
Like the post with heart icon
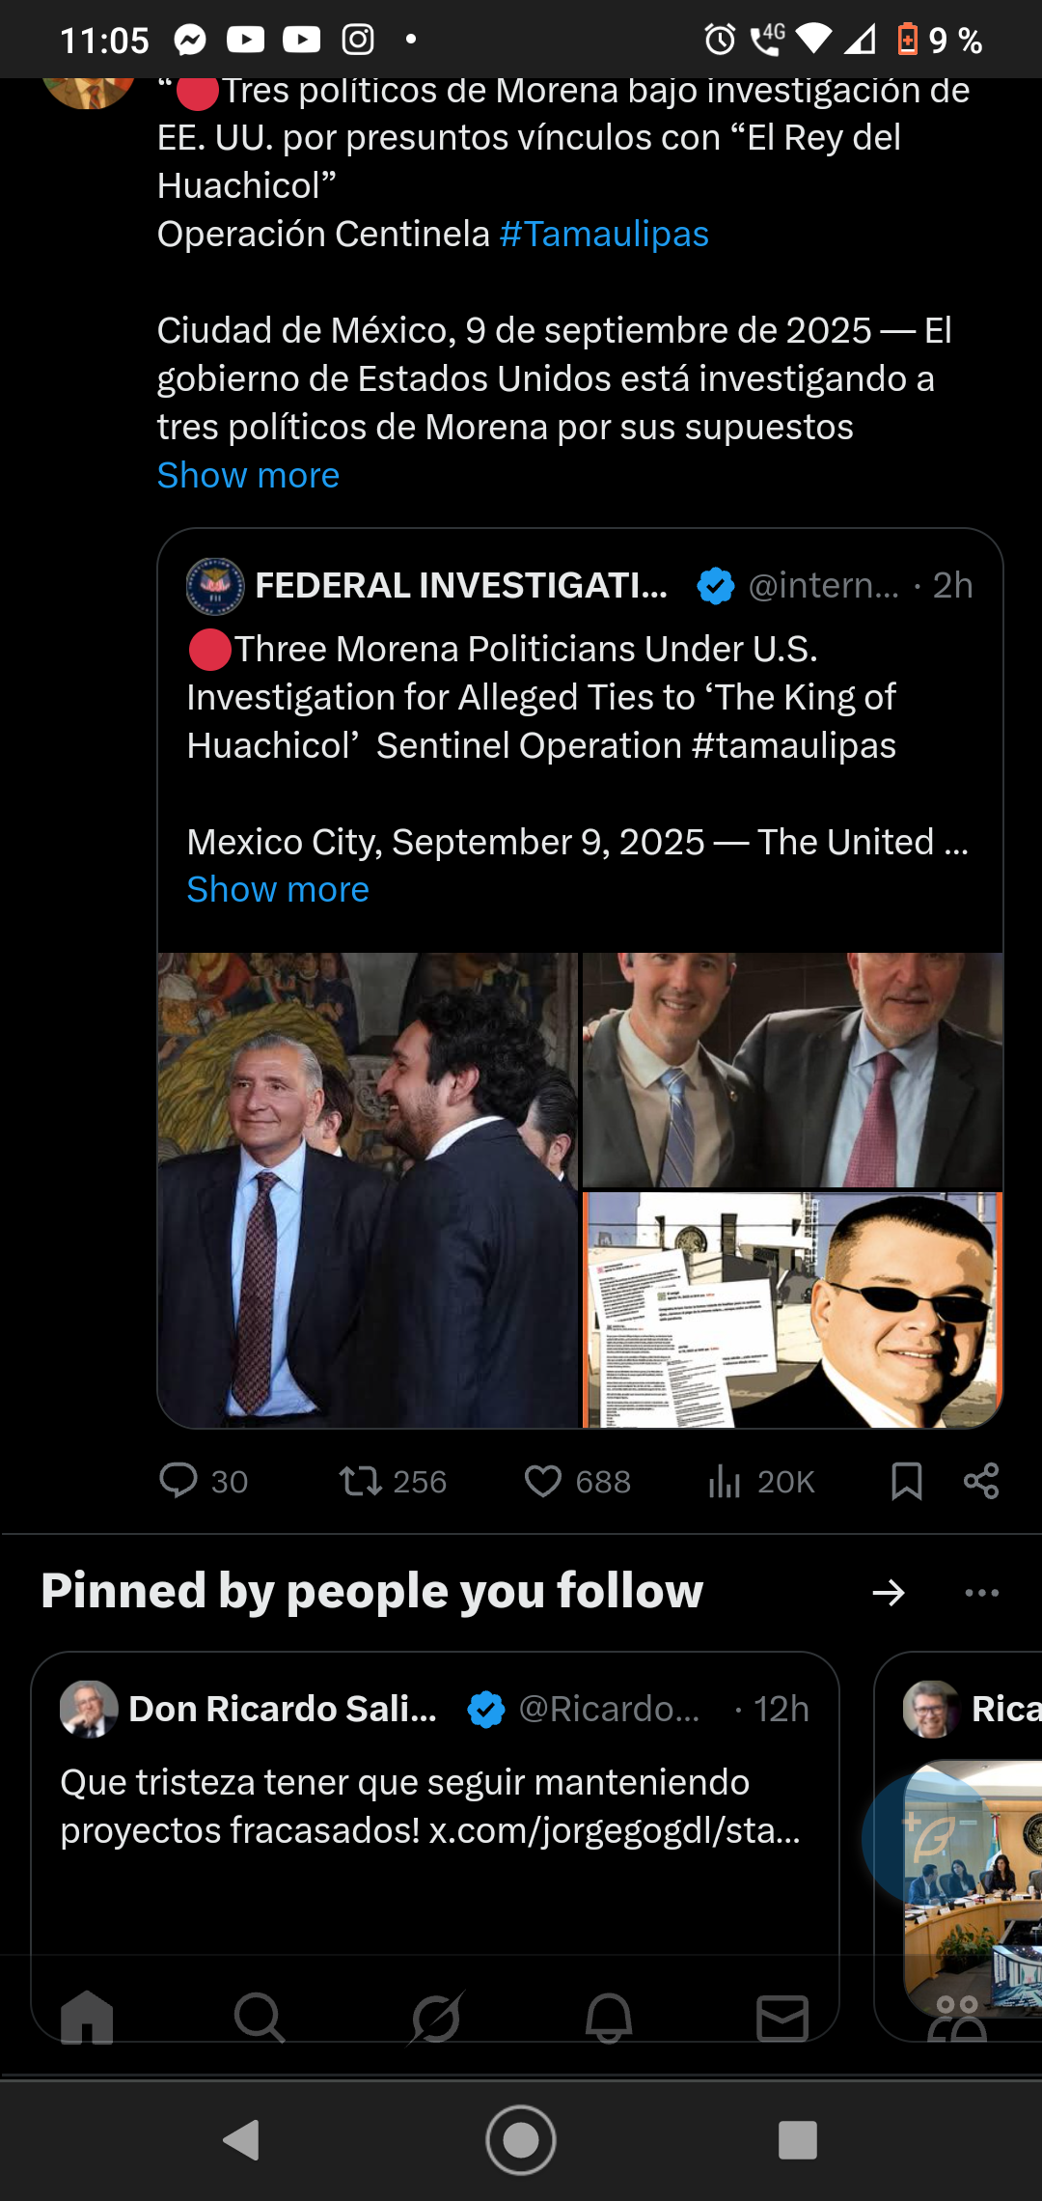542,1480
